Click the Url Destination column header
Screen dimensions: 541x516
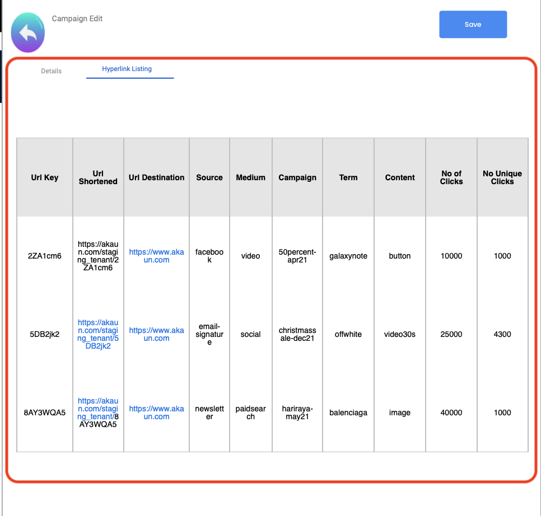click(156, 177)
